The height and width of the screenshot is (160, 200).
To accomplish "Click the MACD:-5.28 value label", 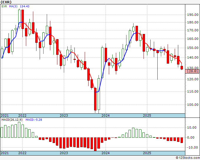I will (x=34, y=120).
